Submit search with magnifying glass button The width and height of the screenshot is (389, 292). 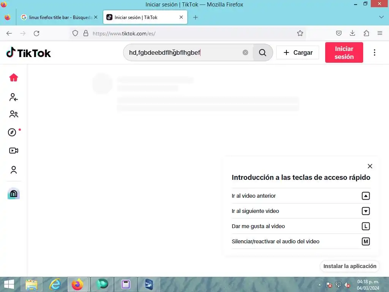point(262,52)
